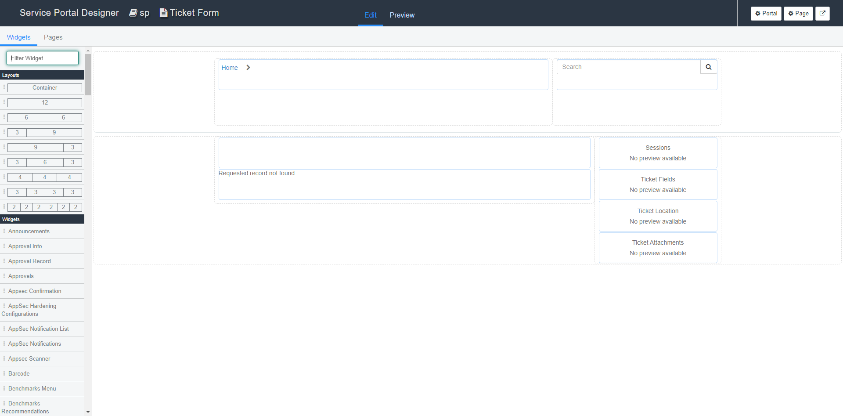Click the sidebar scrollbar thumb
Viewport: 843px width, 416px height.
pos(88,74)
